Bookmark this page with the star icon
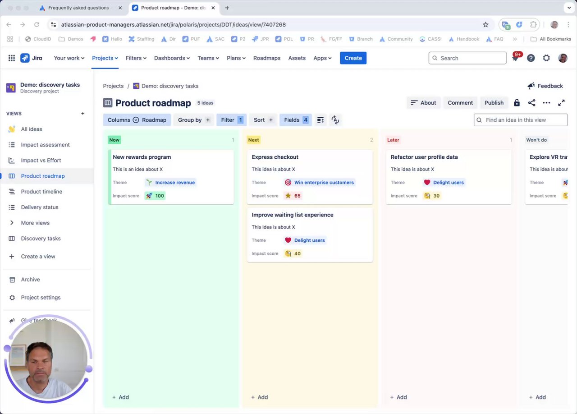 (485, 25)
